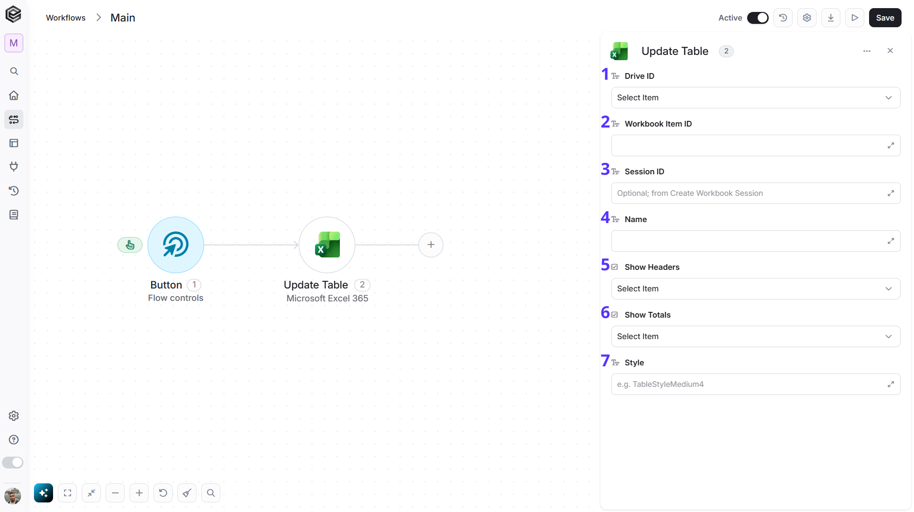Click the M workspace avatar

14,43
